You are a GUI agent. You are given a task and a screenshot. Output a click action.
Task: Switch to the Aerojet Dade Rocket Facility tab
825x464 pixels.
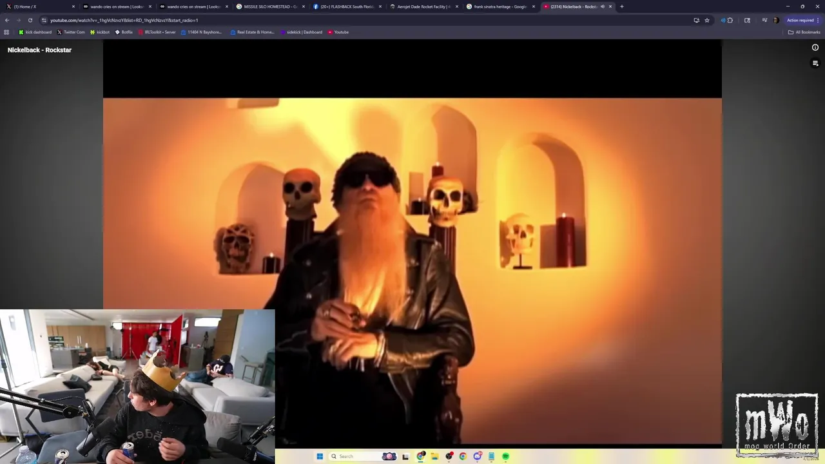click(423, 6)
